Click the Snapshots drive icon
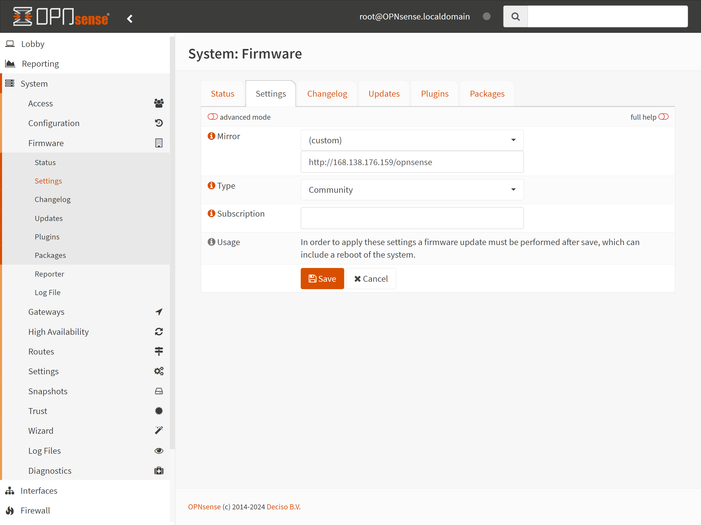701x525 pixels. [159, 391]
